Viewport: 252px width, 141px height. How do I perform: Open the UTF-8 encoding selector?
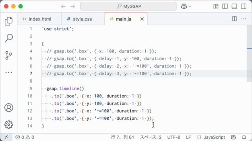click(174, 137)
